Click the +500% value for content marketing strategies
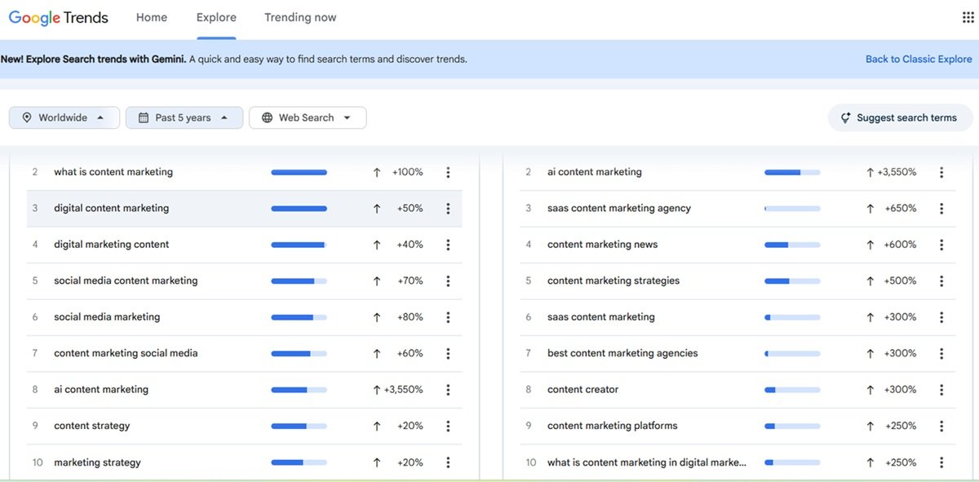This screenshot has height=482, width=979. tap(901, 281)
